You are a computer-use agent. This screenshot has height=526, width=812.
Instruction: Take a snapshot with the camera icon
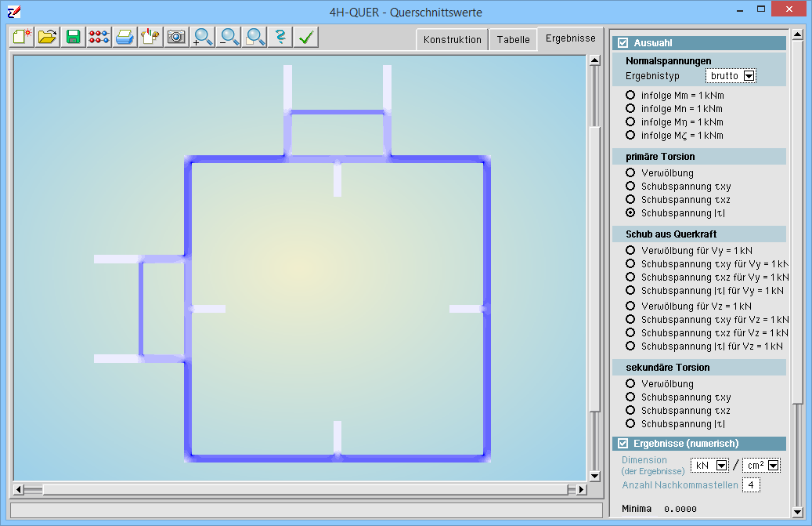pyautogui.click(x=176, y=37)
